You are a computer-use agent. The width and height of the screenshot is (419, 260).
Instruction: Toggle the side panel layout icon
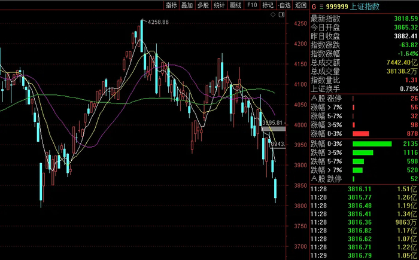pyautogui.click(x=281, y=15)
